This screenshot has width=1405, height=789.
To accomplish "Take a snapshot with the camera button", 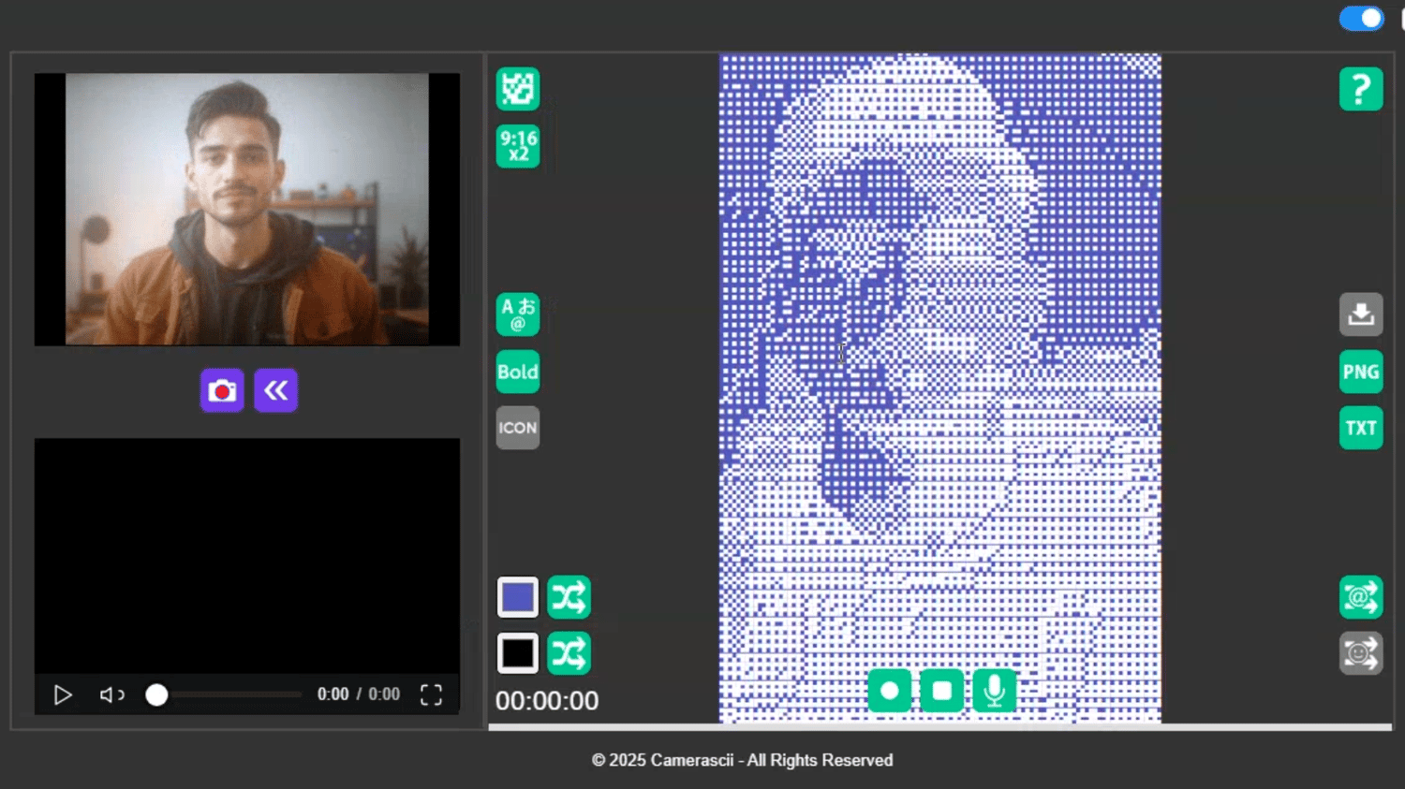I will (222, 390).
